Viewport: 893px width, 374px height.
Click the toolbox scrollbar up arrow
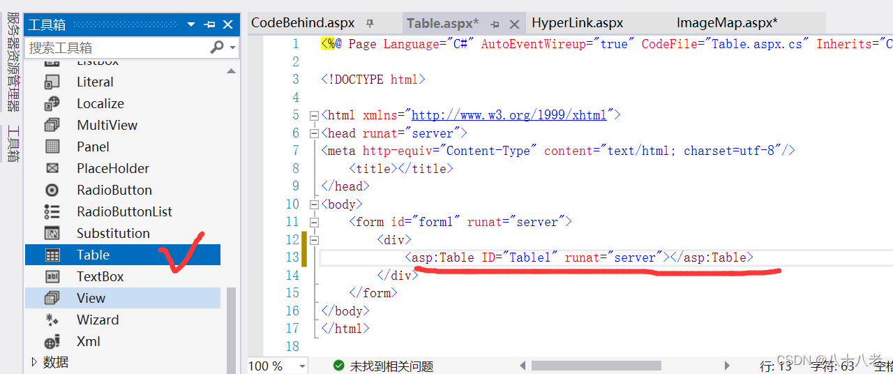(x=232, y=70)
